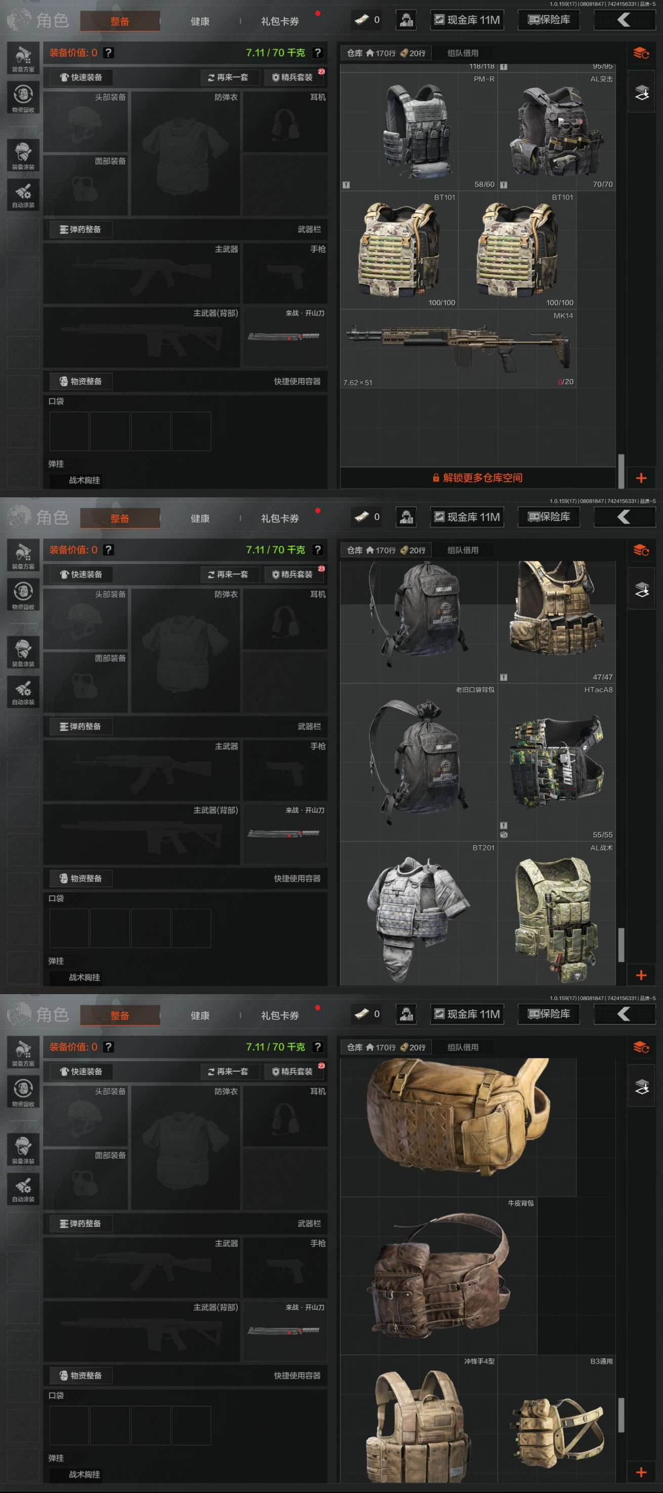663x1493 pixels.
Task: Select 仓库 tab in top screenshot
Action: [x=386, y=53]
